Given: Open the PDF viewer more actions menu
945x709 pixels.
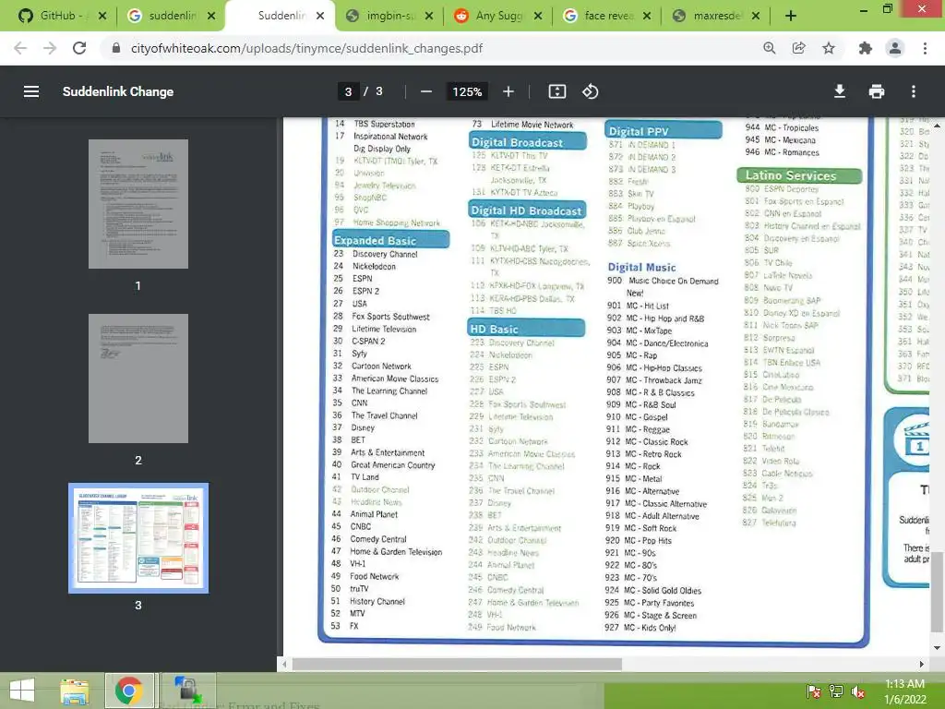Looking at the screenshot, I should coord(914,91).
